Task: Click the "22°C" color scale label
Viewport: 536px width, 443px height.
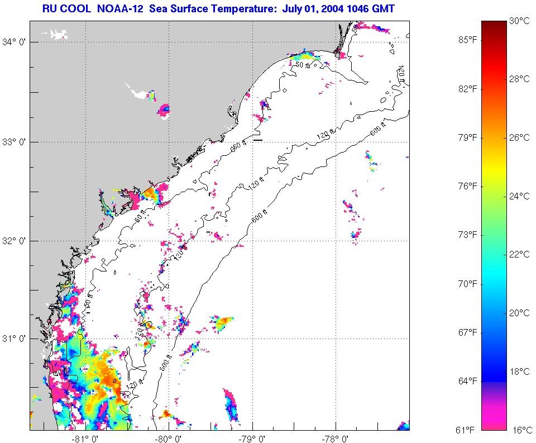Action: tap(519, 254)
